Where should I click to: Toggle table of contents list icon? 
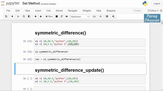click(107, 16)
